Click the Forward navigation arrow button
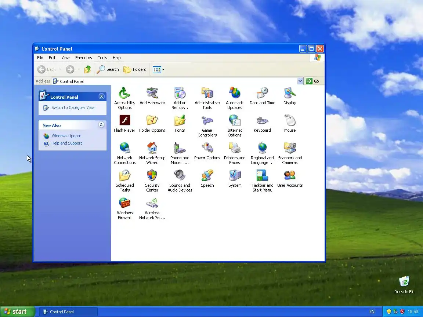 (70, 69)
